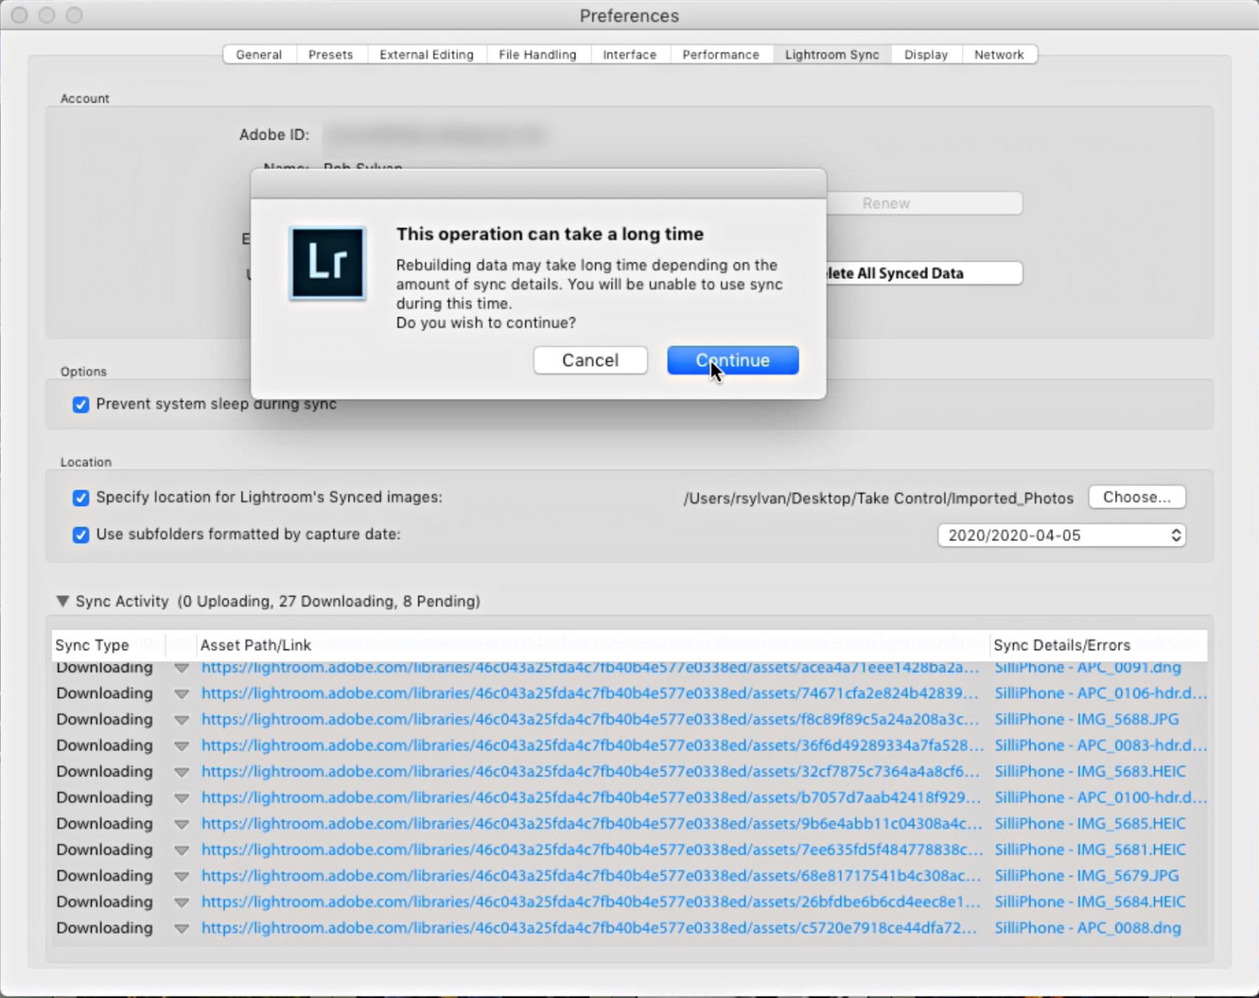
Task: Click the Continue button
Action: click(732, 360)
